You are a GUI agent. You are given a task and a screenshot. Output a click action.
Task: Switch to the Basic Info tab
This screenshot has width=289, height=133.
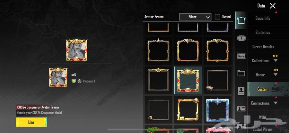tap(263, 18)
